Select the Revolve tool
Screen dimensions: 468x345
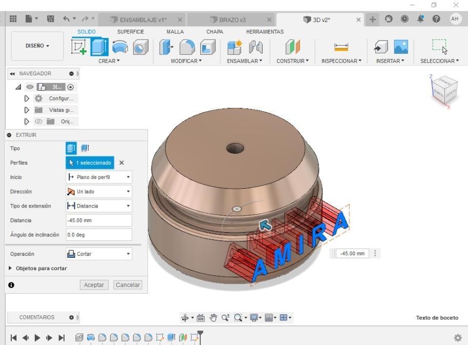[x=120, y=47]
